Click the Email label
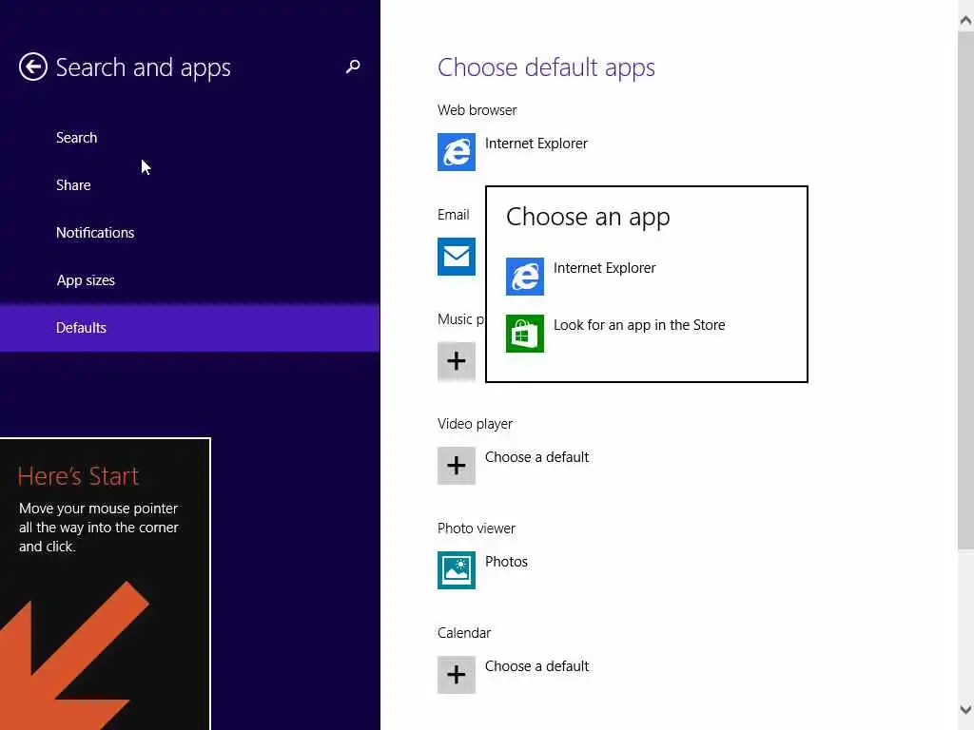This screenshot has height=730, width=974. click(454, 215)
